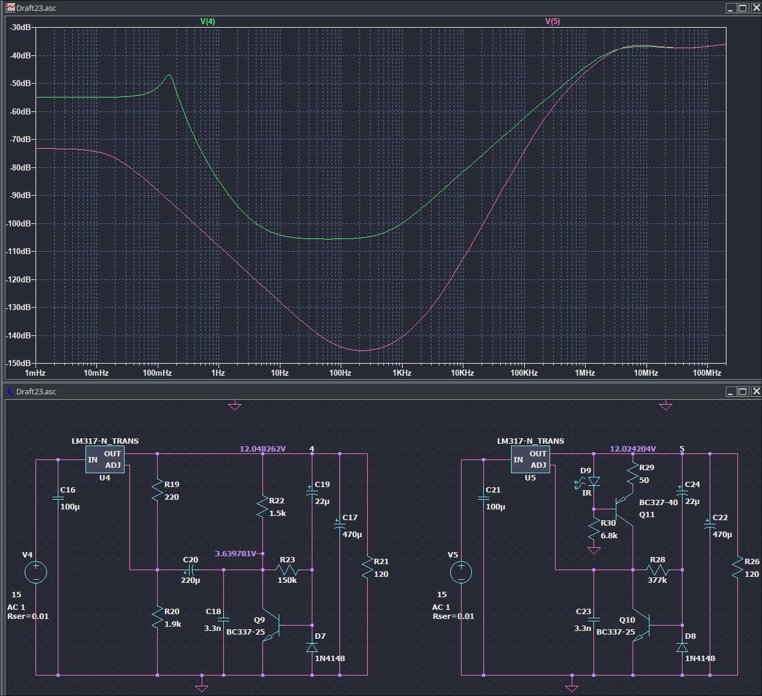Click the Rser=0.01 text under V4
This screenshot has height=696, width=762.
[x=28, y=616]
